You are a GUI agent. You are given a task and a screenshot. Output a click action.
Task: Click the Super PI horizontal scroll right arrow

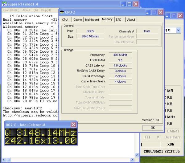[132, 160]
